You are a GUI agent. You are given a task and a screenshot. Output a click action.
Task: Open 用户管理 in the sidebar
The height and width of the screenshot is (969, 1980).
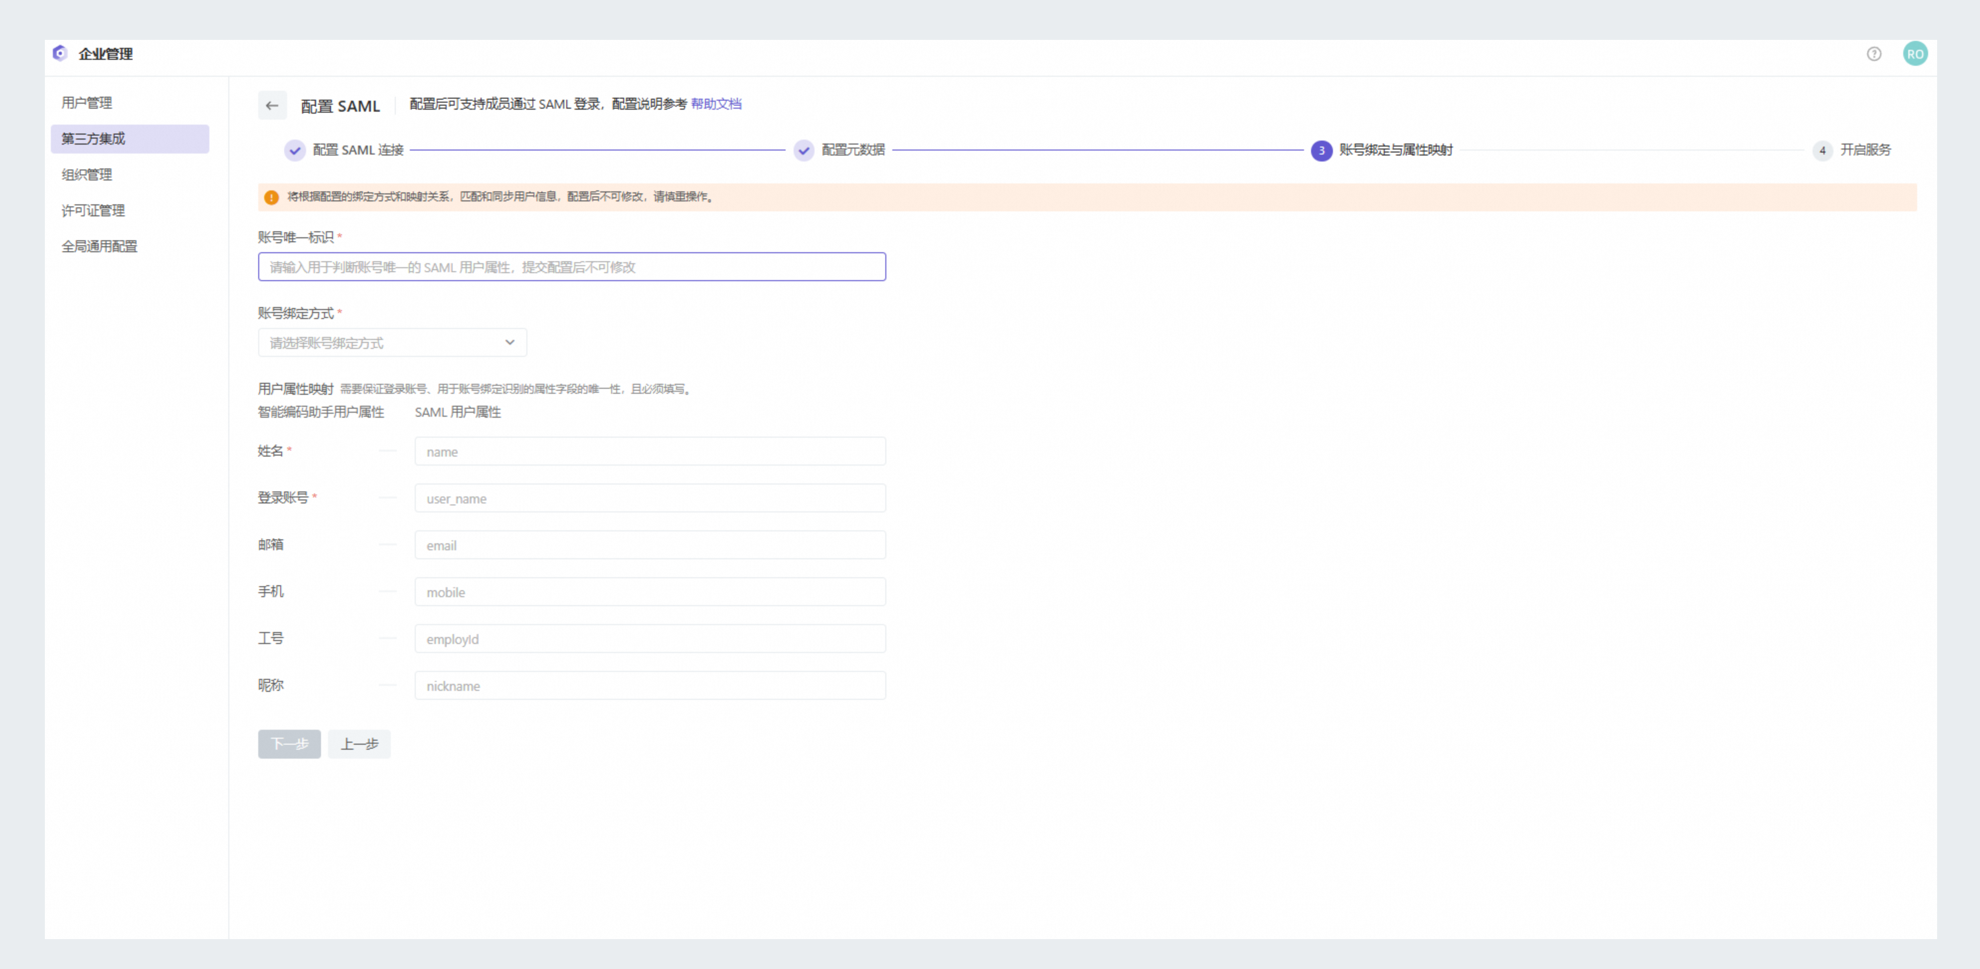tap(87, 102)
